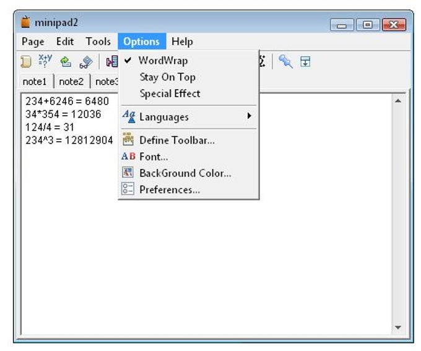The image size is (421, 351).
Task: Click the BackGround Color menu icon
Action: coord(128,173)
